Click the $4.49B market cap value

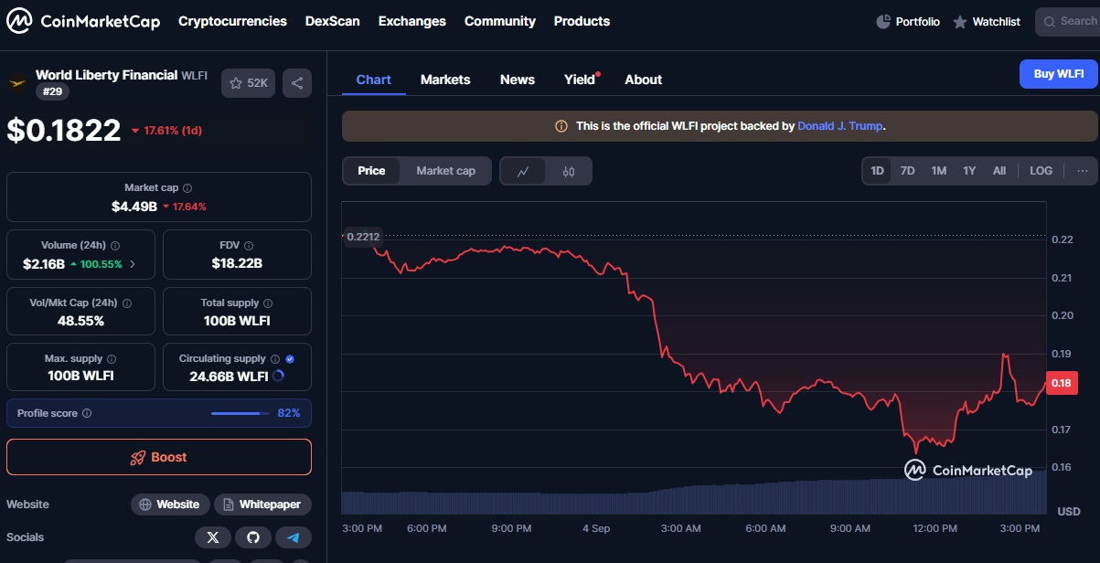click(x=134, y=207)
